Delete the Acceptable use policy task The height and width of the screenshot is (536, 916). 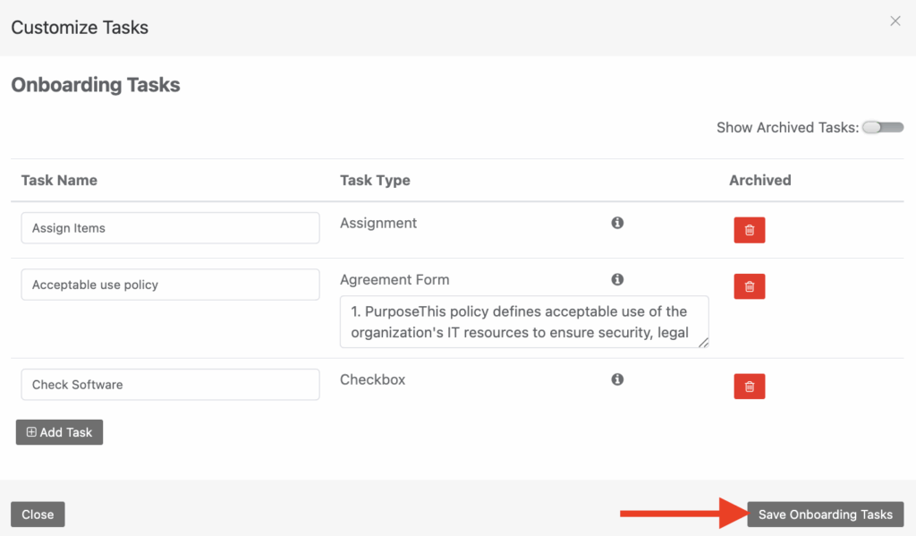[750, 286]
